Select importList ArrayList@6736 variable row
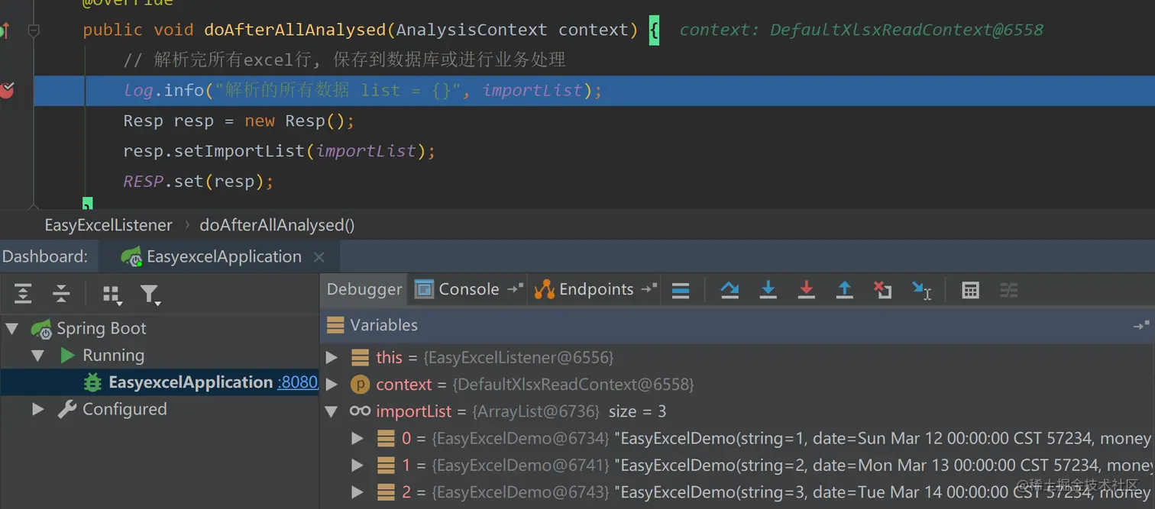 point(737,411)
